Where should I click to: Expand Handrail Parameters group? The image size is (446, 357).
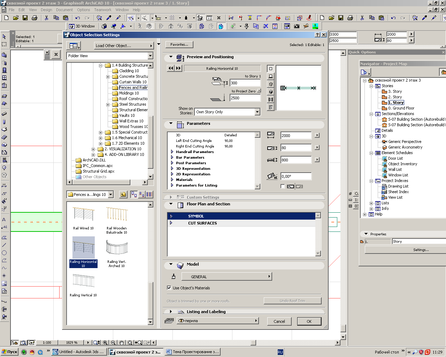coord(172,152)
